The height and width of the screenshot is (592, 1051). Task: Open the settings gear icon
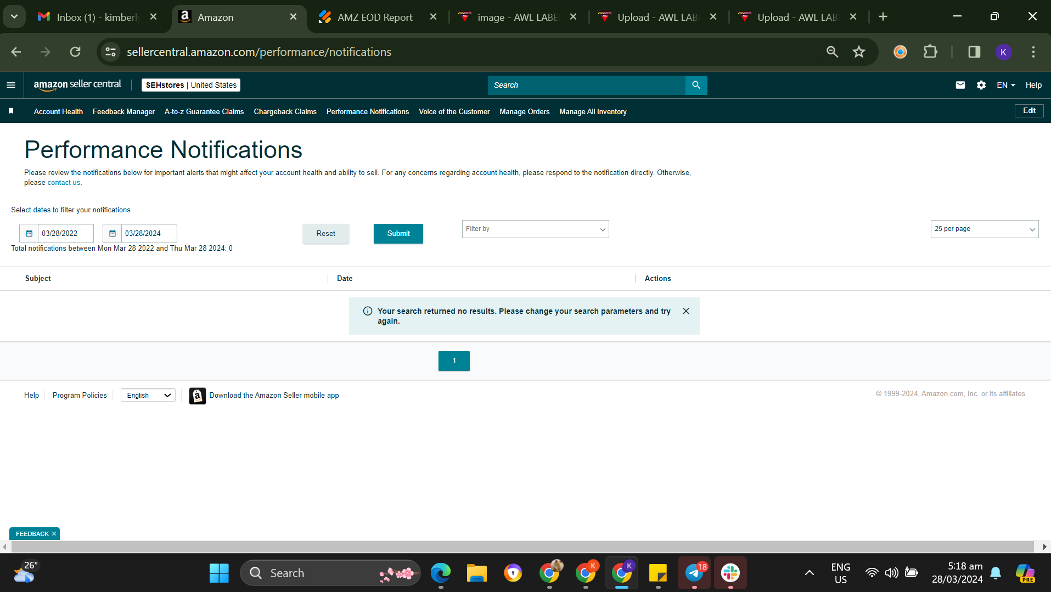pos(981,85)
